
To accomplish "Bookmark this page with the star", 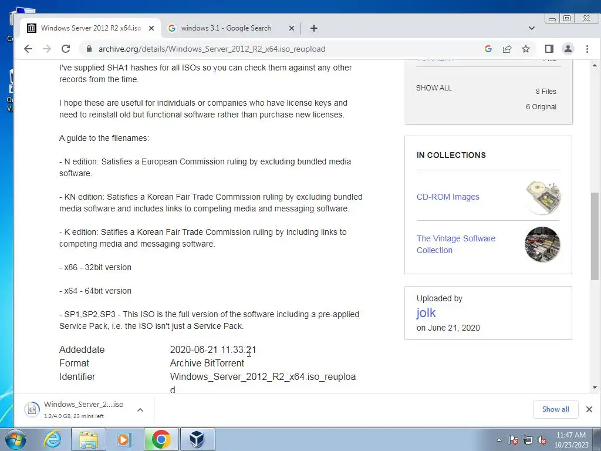I will (526, 49).
